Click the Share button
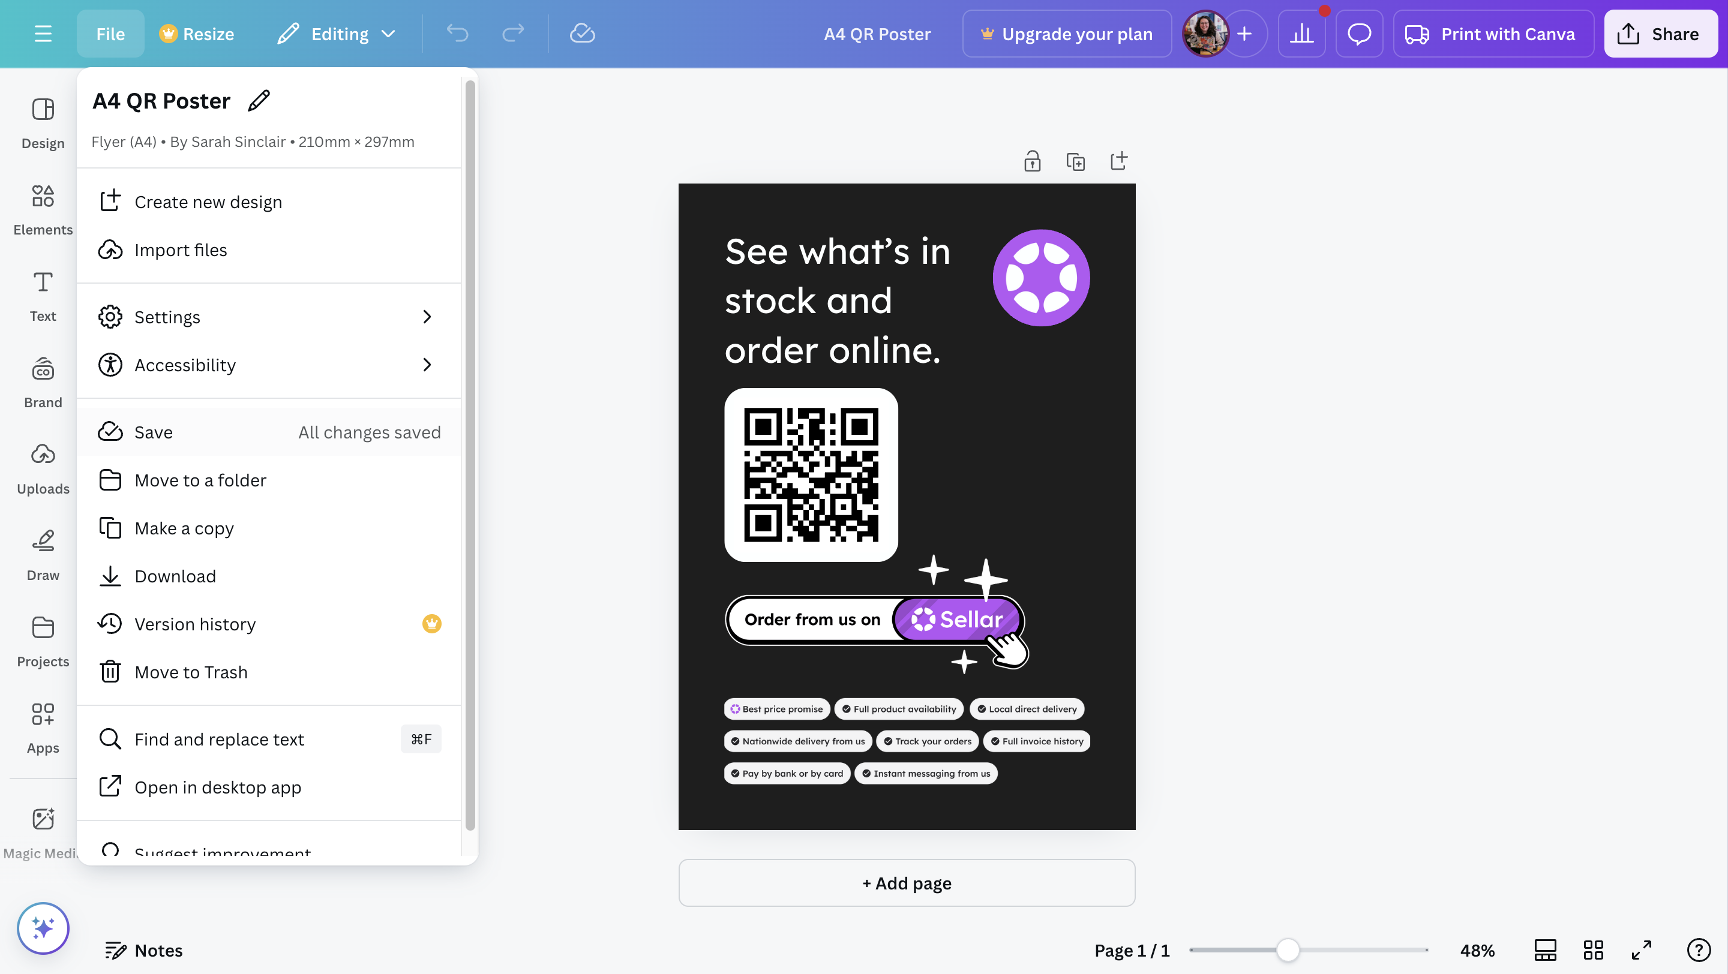This screenshot has width=1728, height=974. tap(1660, 34)
